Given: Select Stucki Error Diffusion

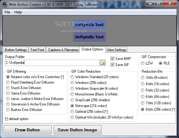Looking at the screenshot, I should coord(24,88).
